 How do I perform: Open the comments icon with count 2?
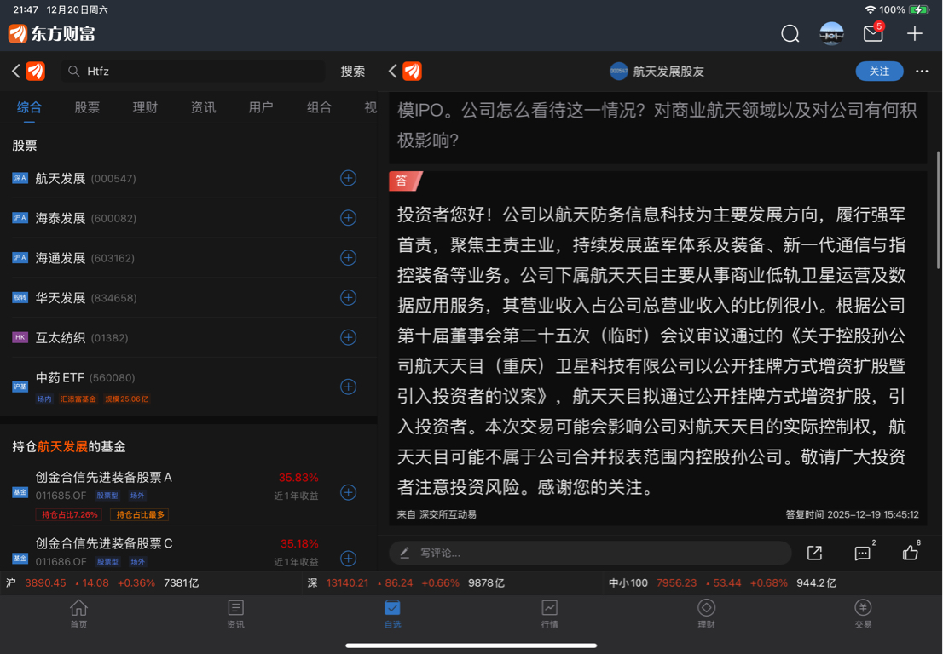(x=863, y=553)
